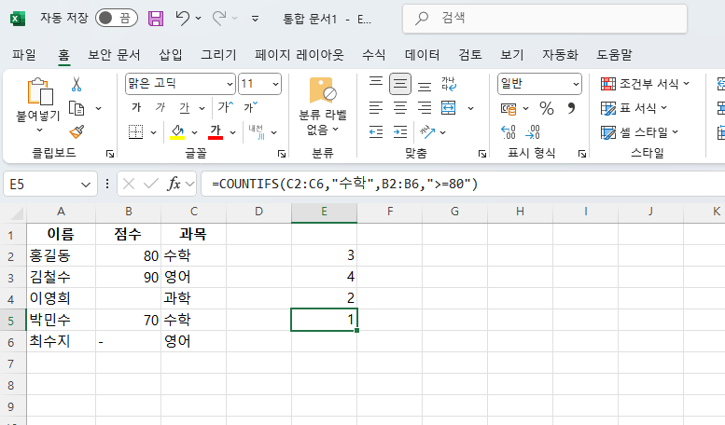Click the cut scissors icon
The image size is (725, 425).
click(77, 84)
